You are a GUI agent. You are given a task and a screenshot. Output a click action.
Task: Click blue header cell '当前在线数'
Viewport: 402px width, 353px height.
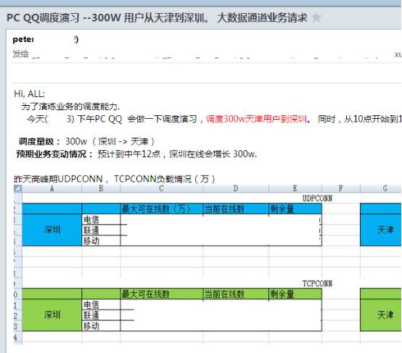236,209
